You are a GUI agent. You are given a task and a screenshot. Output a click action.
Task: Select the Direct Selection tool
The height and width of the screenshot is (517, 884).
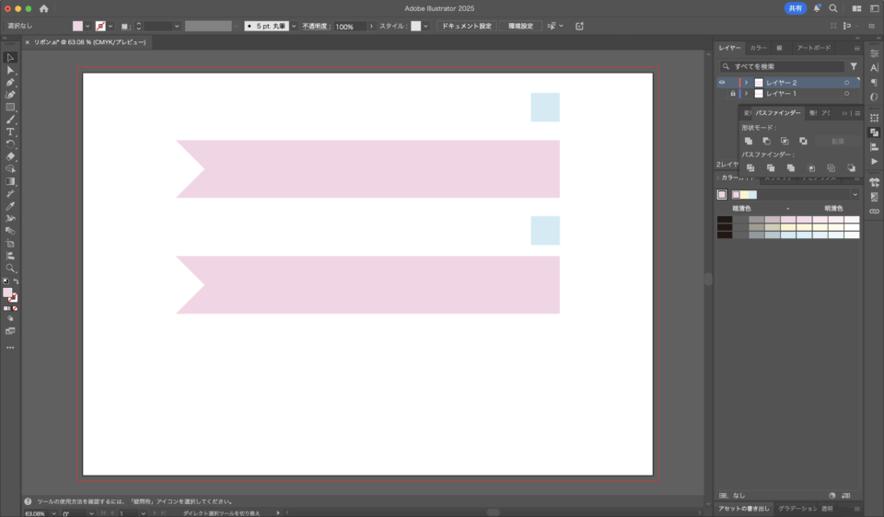pyautogui.click(x=11, y=70)
